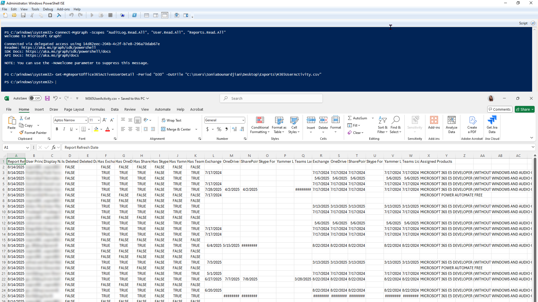Click Excel Save icon in title bar
The height and width of the screenshot is (302, 538).
pyautogui.click(x=47, y=98)
